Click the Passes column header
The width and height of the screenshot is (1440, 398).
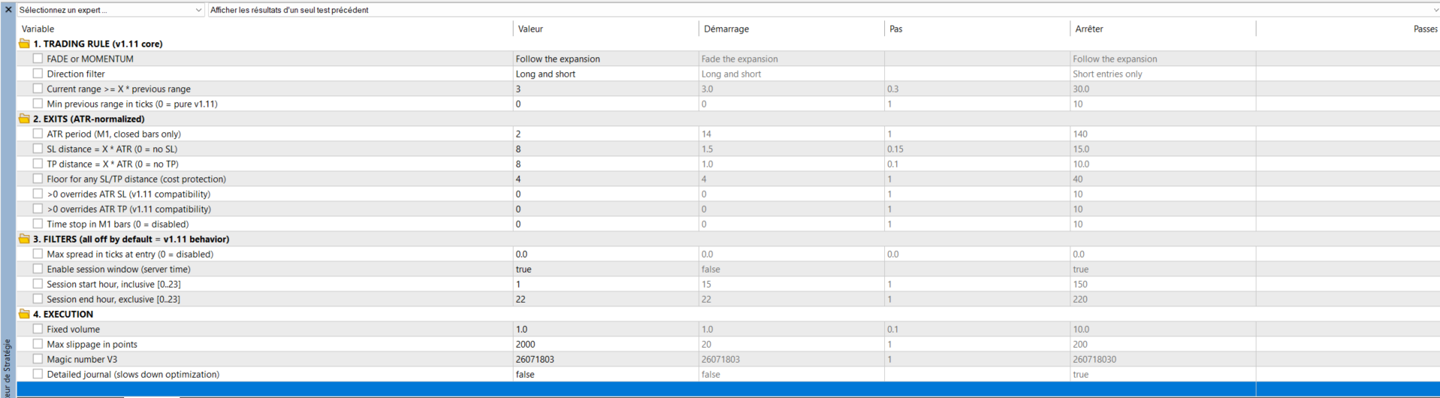click(1348, 29)
